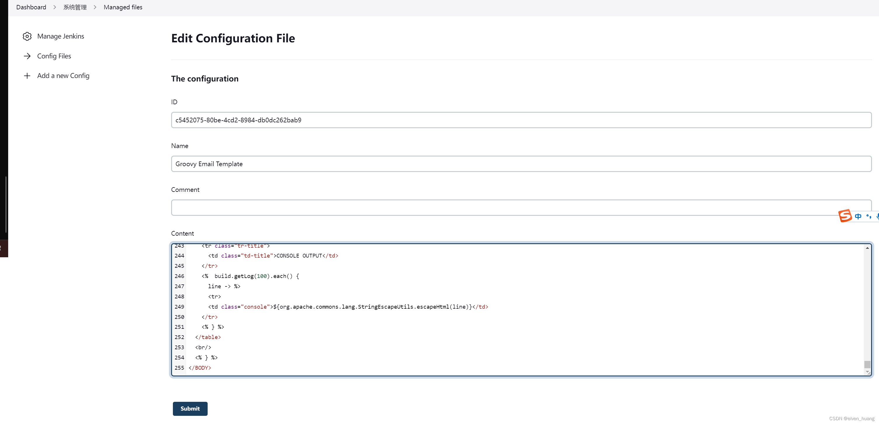Viewport: 879px width, 424px height.
Task: Click the plus icon for Add a new Config
Action: click(x=27, y=76)
